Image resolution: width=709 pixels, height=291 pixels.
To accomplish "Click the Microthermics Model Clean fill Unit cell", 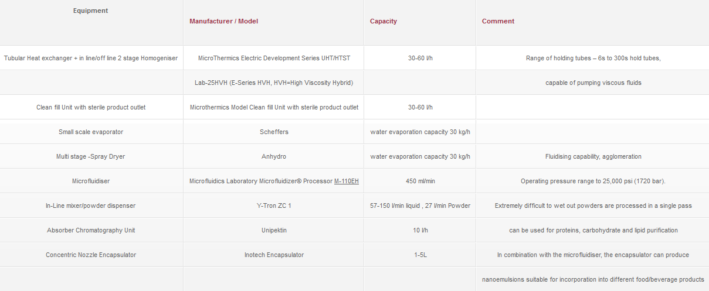I will tap(274, 108).
